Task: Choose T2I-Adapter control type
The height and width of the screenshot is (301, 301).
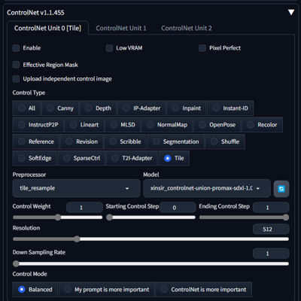Action: coord(132,158)
